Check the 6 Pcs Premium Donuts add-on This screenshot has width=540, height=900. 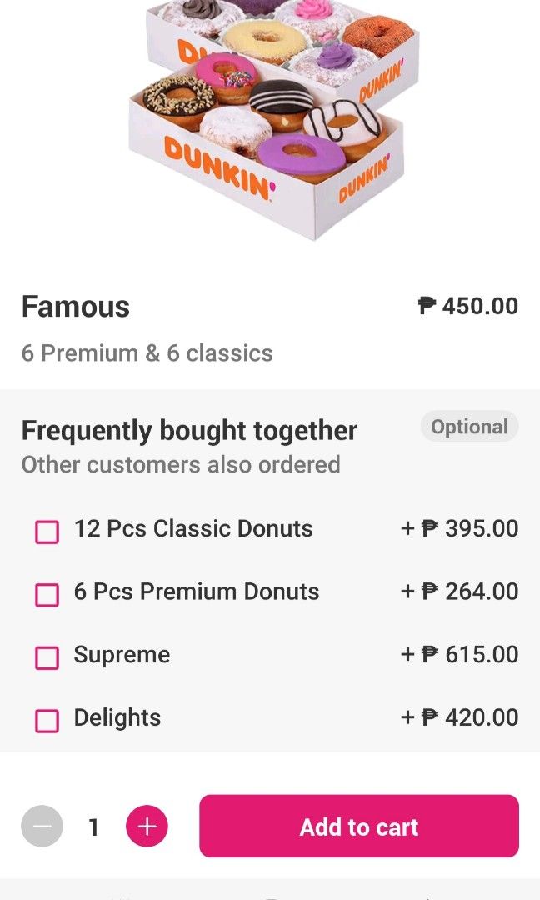[47, 592]
